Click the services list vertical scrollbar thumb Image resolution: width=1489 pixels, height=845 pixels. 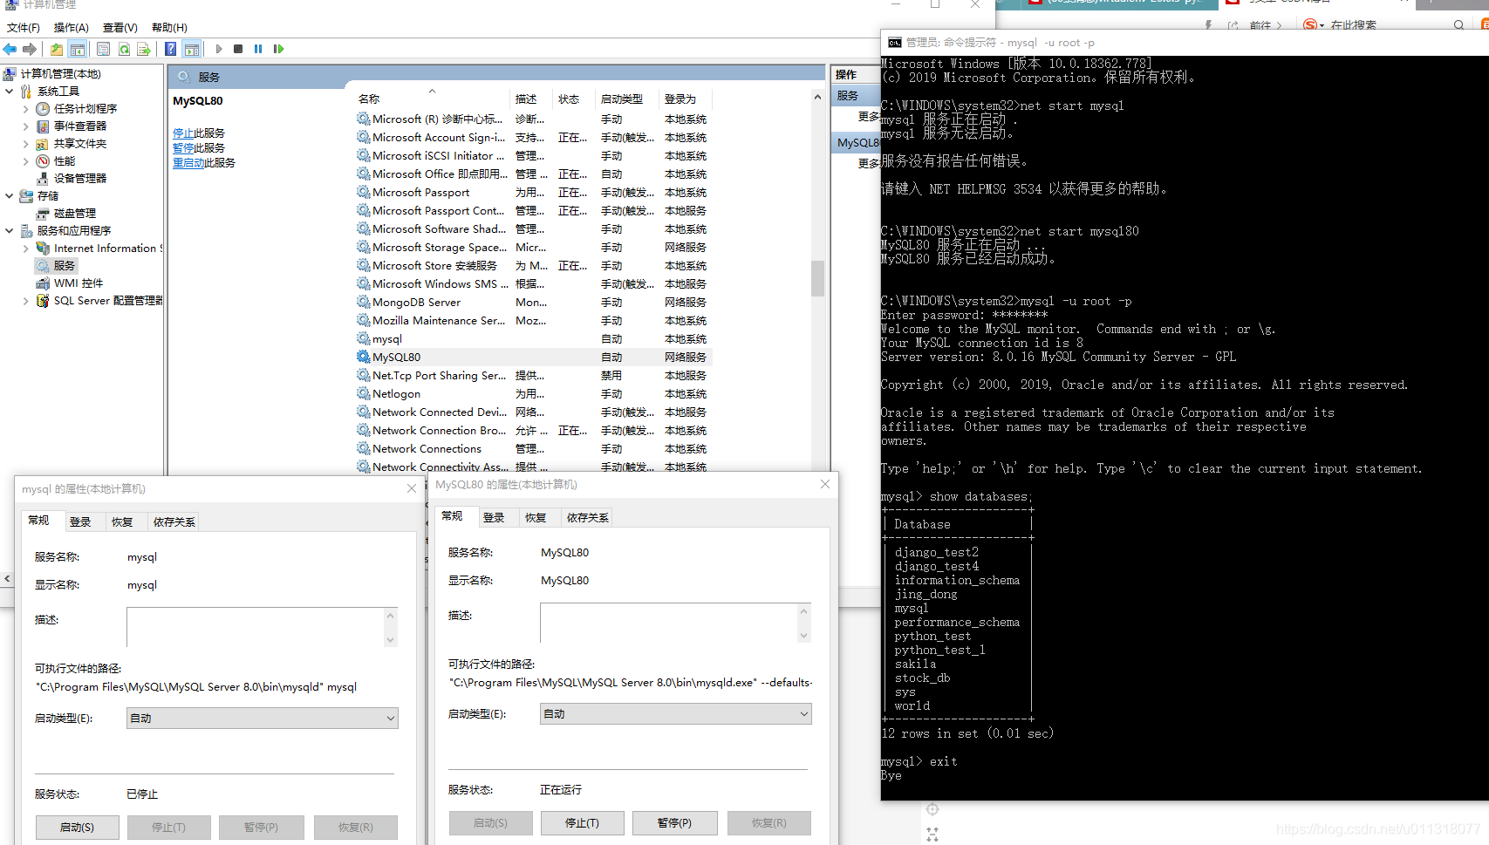[817, 279]
